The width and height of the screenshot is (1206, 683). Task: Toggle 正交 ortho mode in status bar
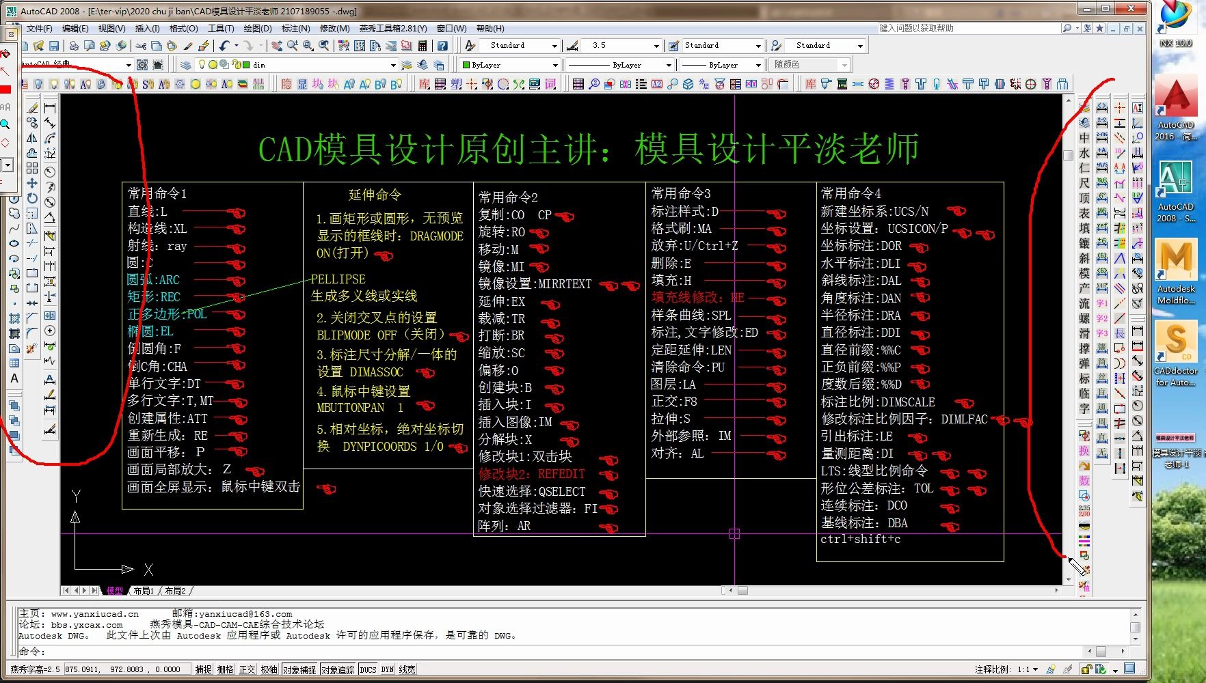coord(247,669)
